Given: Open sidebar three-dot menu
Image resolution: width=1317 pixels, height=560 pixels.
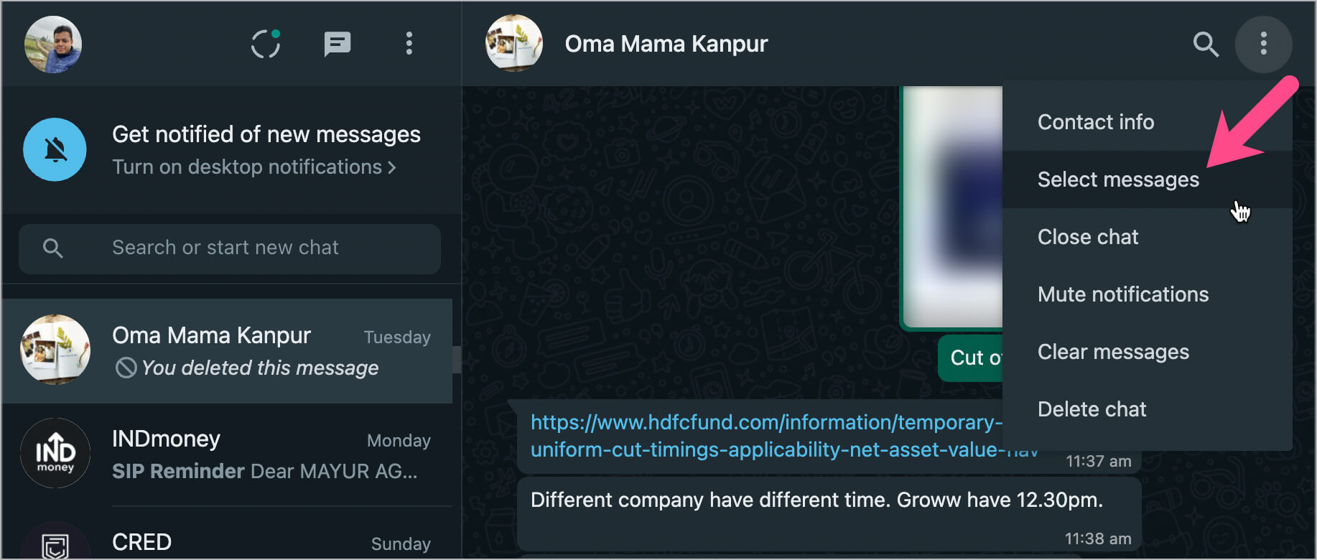Looking at the screenshot, I should (409, 44).
